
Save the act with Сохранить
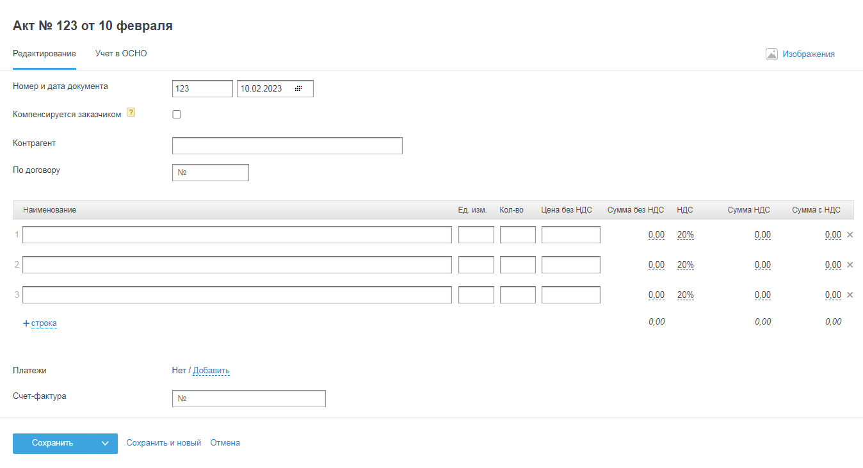(53, 444)
